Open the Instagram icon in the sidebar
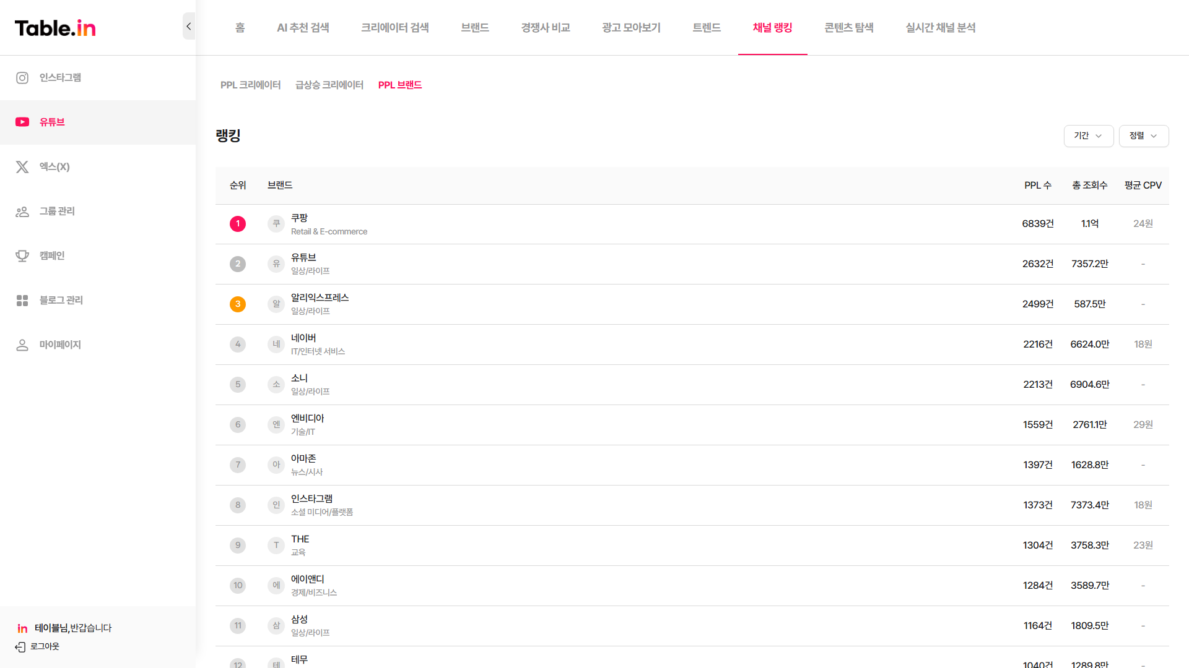Screen dimensions: 1189x668 coord(22,77)
